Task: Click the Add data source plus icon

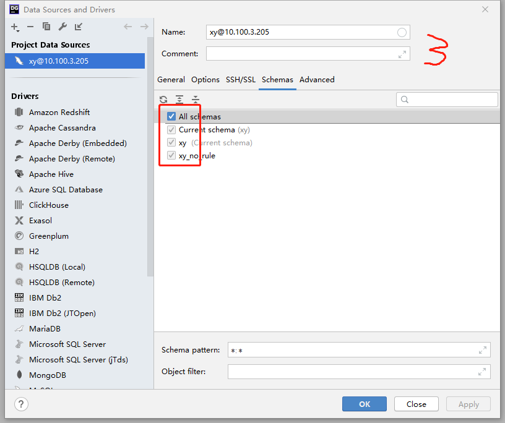Action: [15, 27]
